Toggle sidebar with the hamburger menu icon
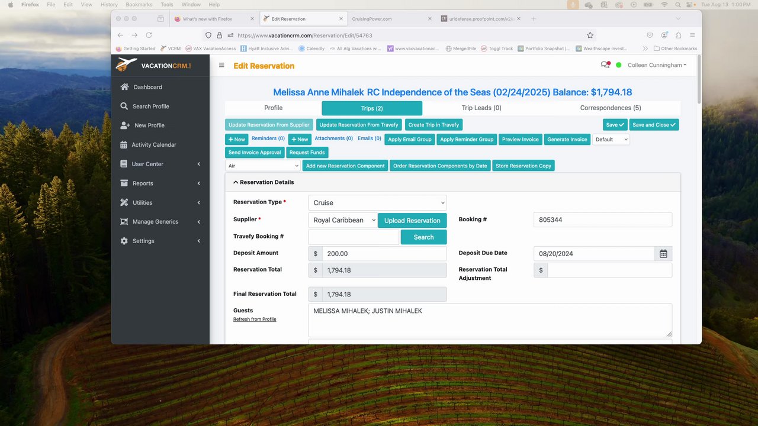758x426 pixels. [x=221, y=65]
